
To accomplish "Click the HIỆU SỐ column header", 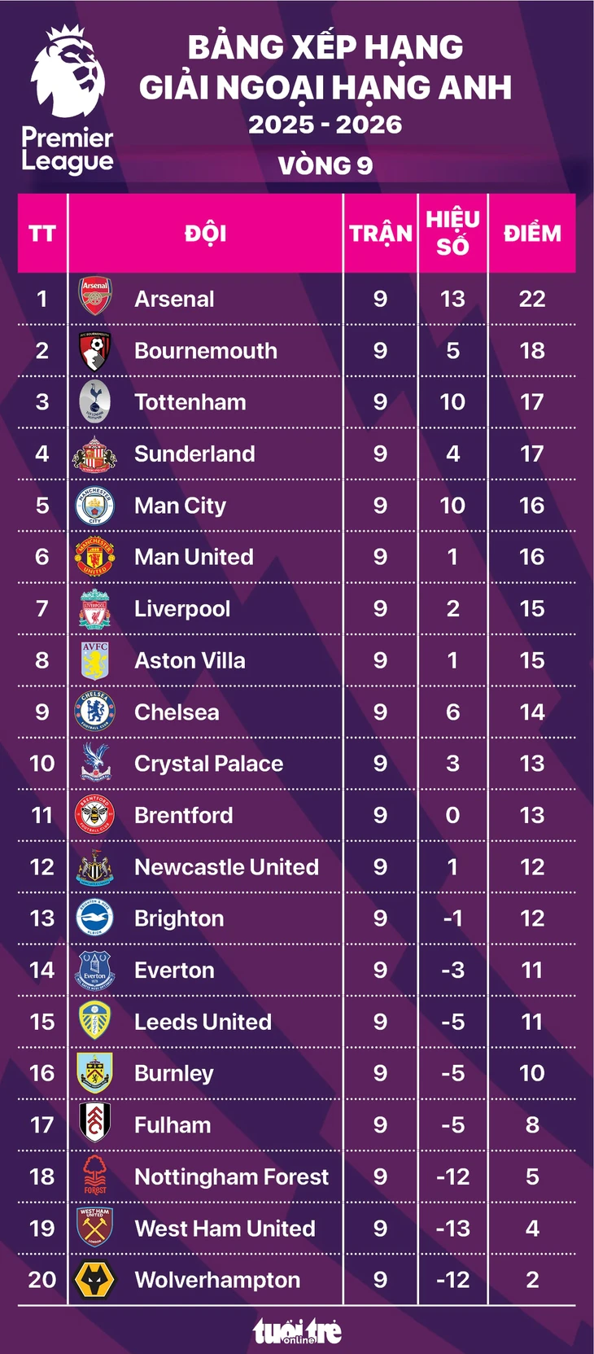I will coord(452,232).
